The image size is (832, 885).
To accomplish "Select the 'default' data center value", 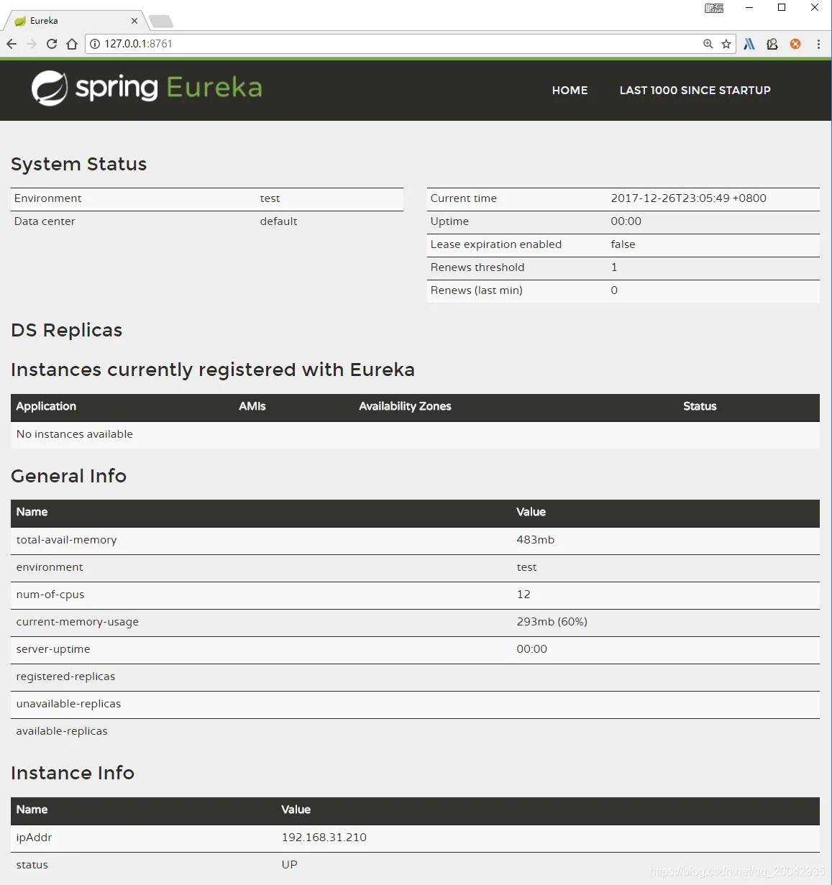I will pyautogui.click(x=278, y=221).
